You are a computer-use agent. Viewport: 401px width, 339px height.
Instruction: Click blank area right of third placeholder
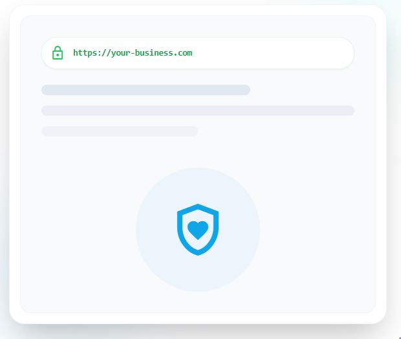[276, 131]
